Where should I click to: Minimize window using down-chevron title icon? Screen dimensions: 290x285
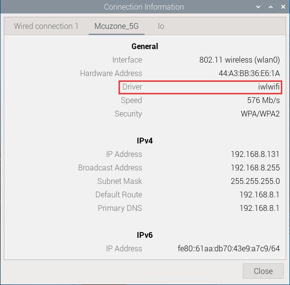pyautogui.click(x=258, y=7)
